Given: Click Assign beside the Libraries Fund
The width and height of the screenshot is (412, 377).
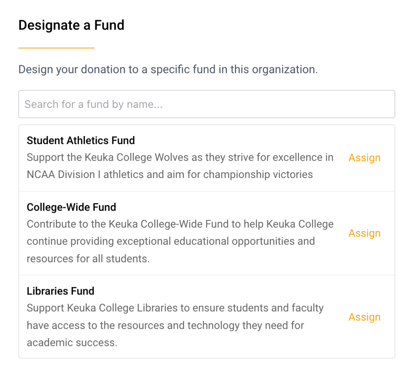Looking at the screenshot, I should point(364,317).
